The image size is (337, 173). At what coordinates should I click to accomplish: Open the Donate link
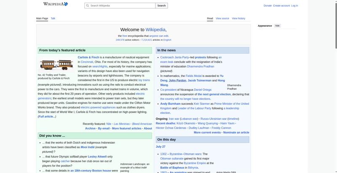pos(267,6)
